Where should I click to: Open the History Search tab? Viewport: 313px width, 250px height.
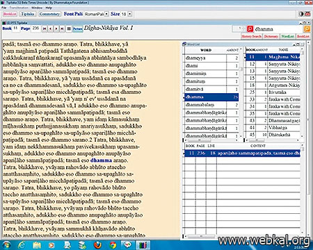tap(251, 36)
